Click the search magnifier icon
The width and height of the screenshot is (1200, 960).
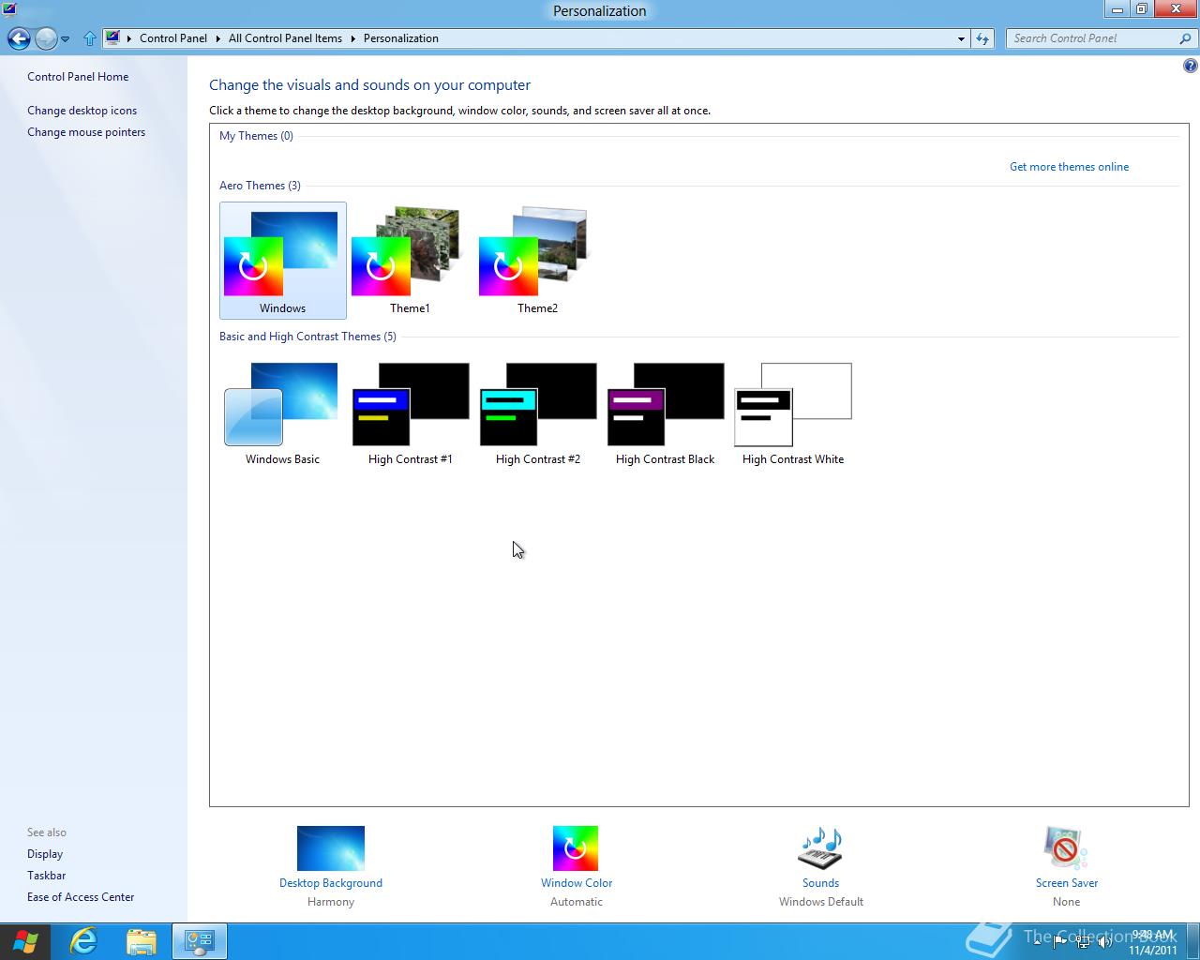coord(1186,38)
